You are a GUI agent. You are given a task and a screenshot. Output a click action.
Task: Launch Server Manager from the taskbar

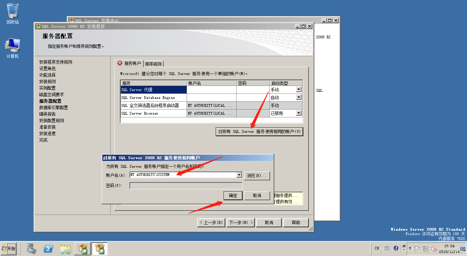pyautogui.click(x=31, y=249)
